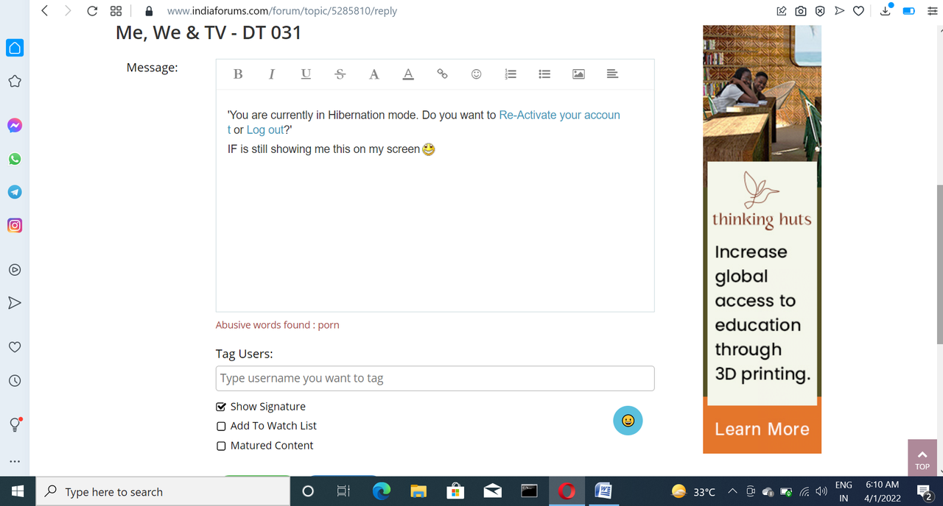943x506 pixels.
Task: Open the Opera sidebar home icon
Action: click(15, 48)
